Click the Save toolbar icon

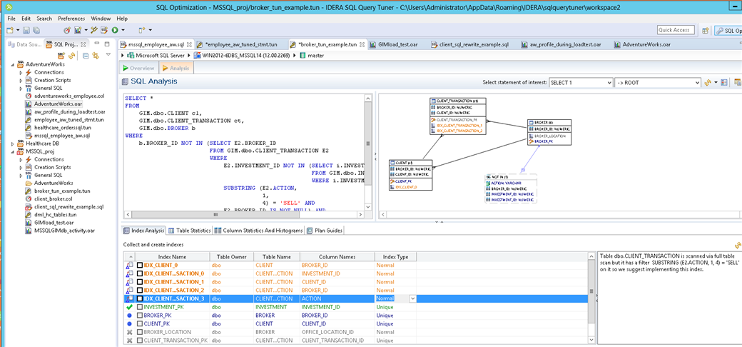(x=26, y=30)
